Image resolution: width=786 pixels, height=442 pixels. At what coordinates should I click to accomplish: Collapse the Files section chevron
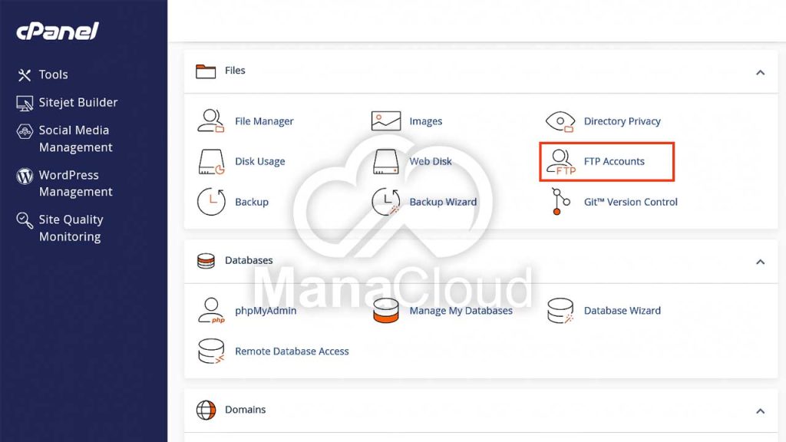(760, 72)
